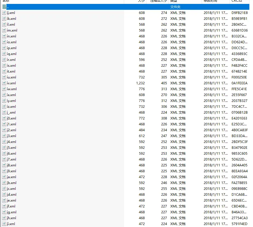Click CRC32 value 2037B327
Image resolution: width=253 pixels, height=227 pixels.
(239, 101)
